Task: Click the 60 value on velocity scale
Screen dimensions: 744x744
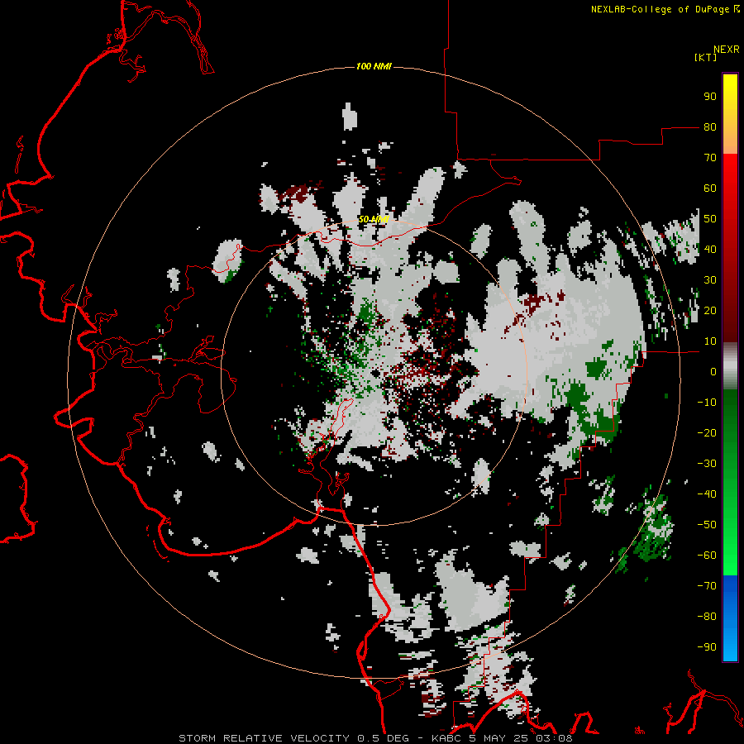Action: (x=710, y=188)
